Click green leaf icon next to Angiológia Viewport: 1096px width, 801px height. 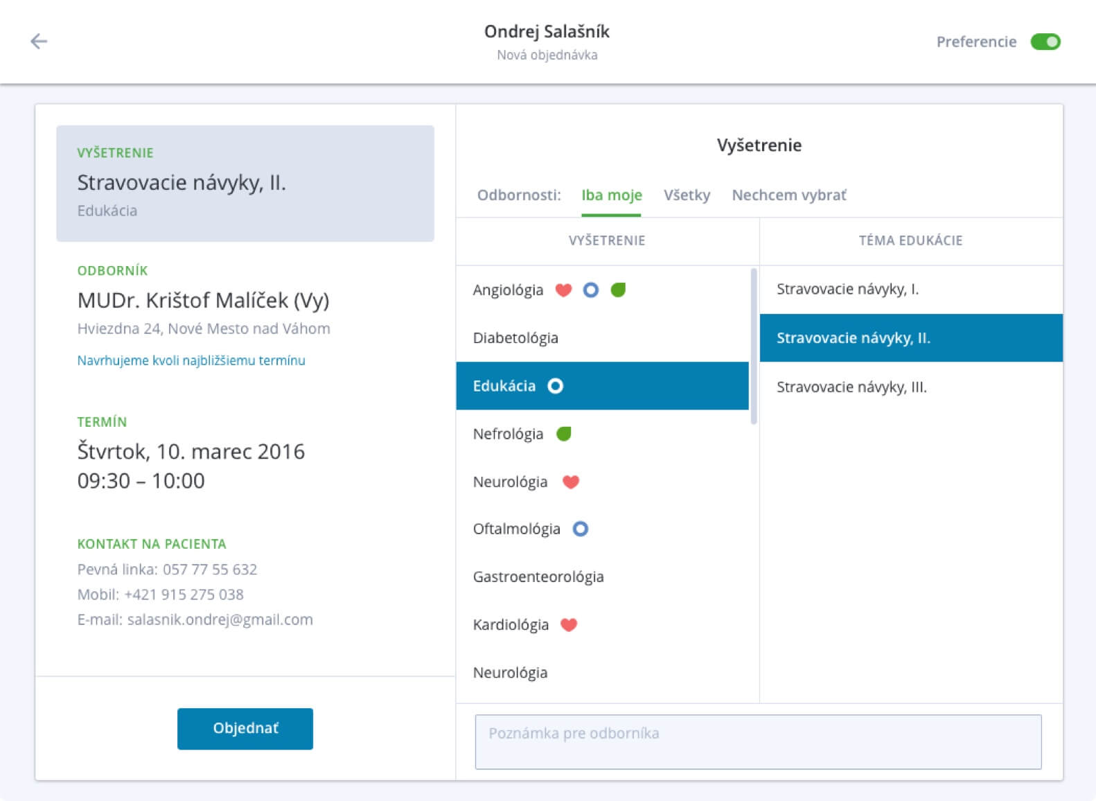pyautogui.click(x=618, y=290)
